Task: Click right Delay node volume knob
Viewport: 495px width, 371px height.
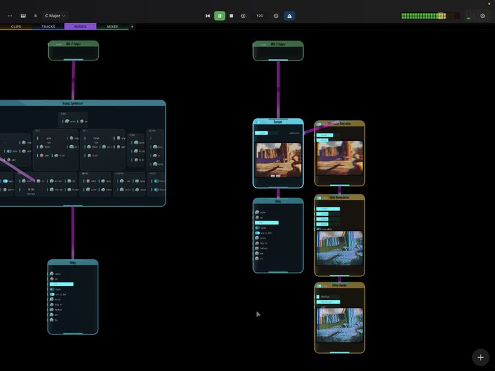Action: (257, 212)
